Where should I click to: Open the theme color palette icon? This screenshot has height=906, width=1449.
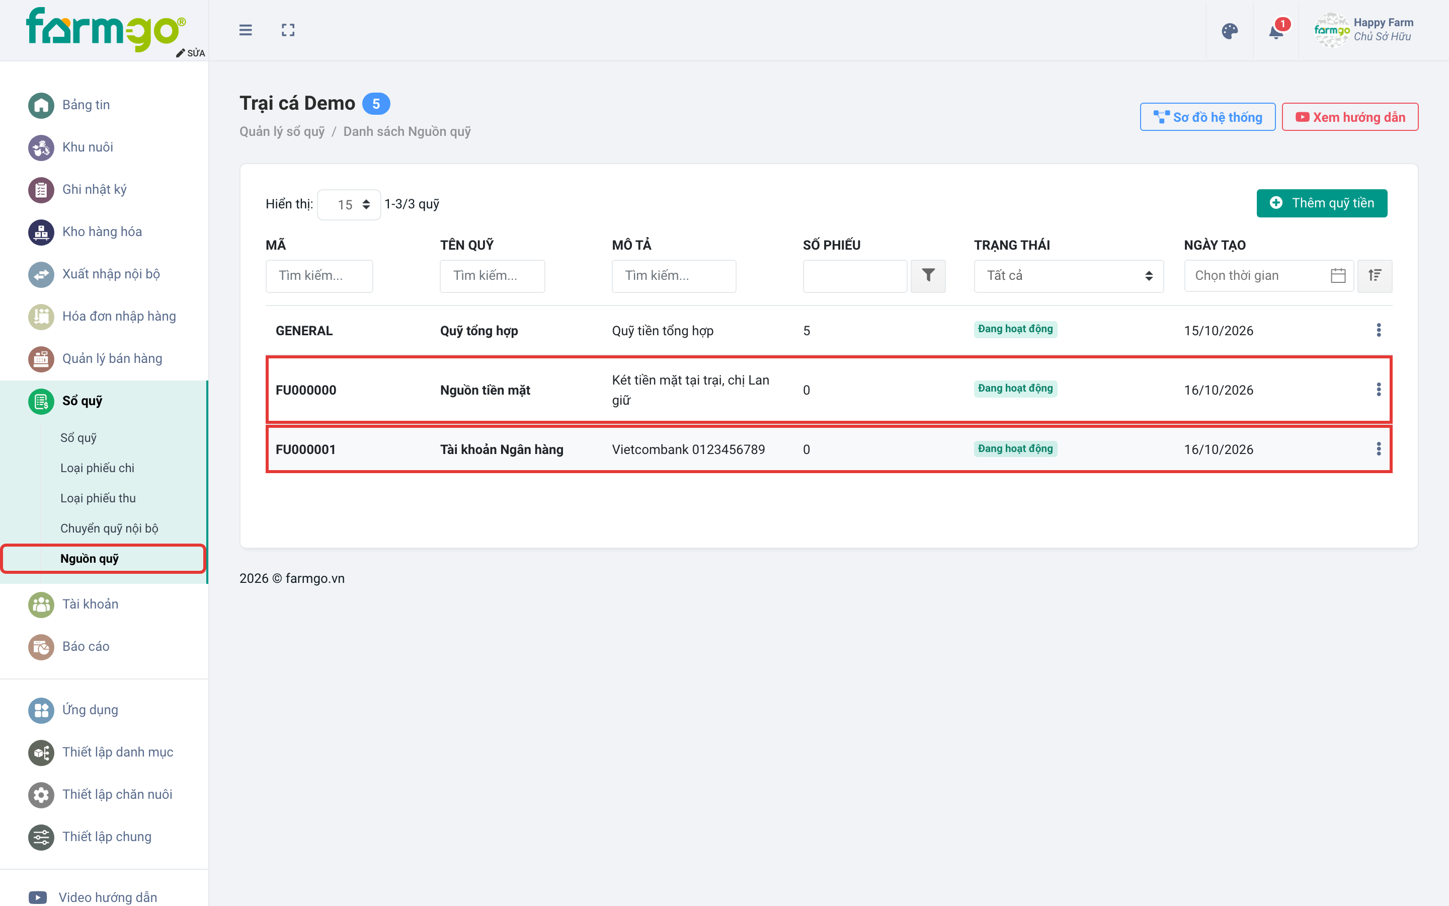(1230, 31)
